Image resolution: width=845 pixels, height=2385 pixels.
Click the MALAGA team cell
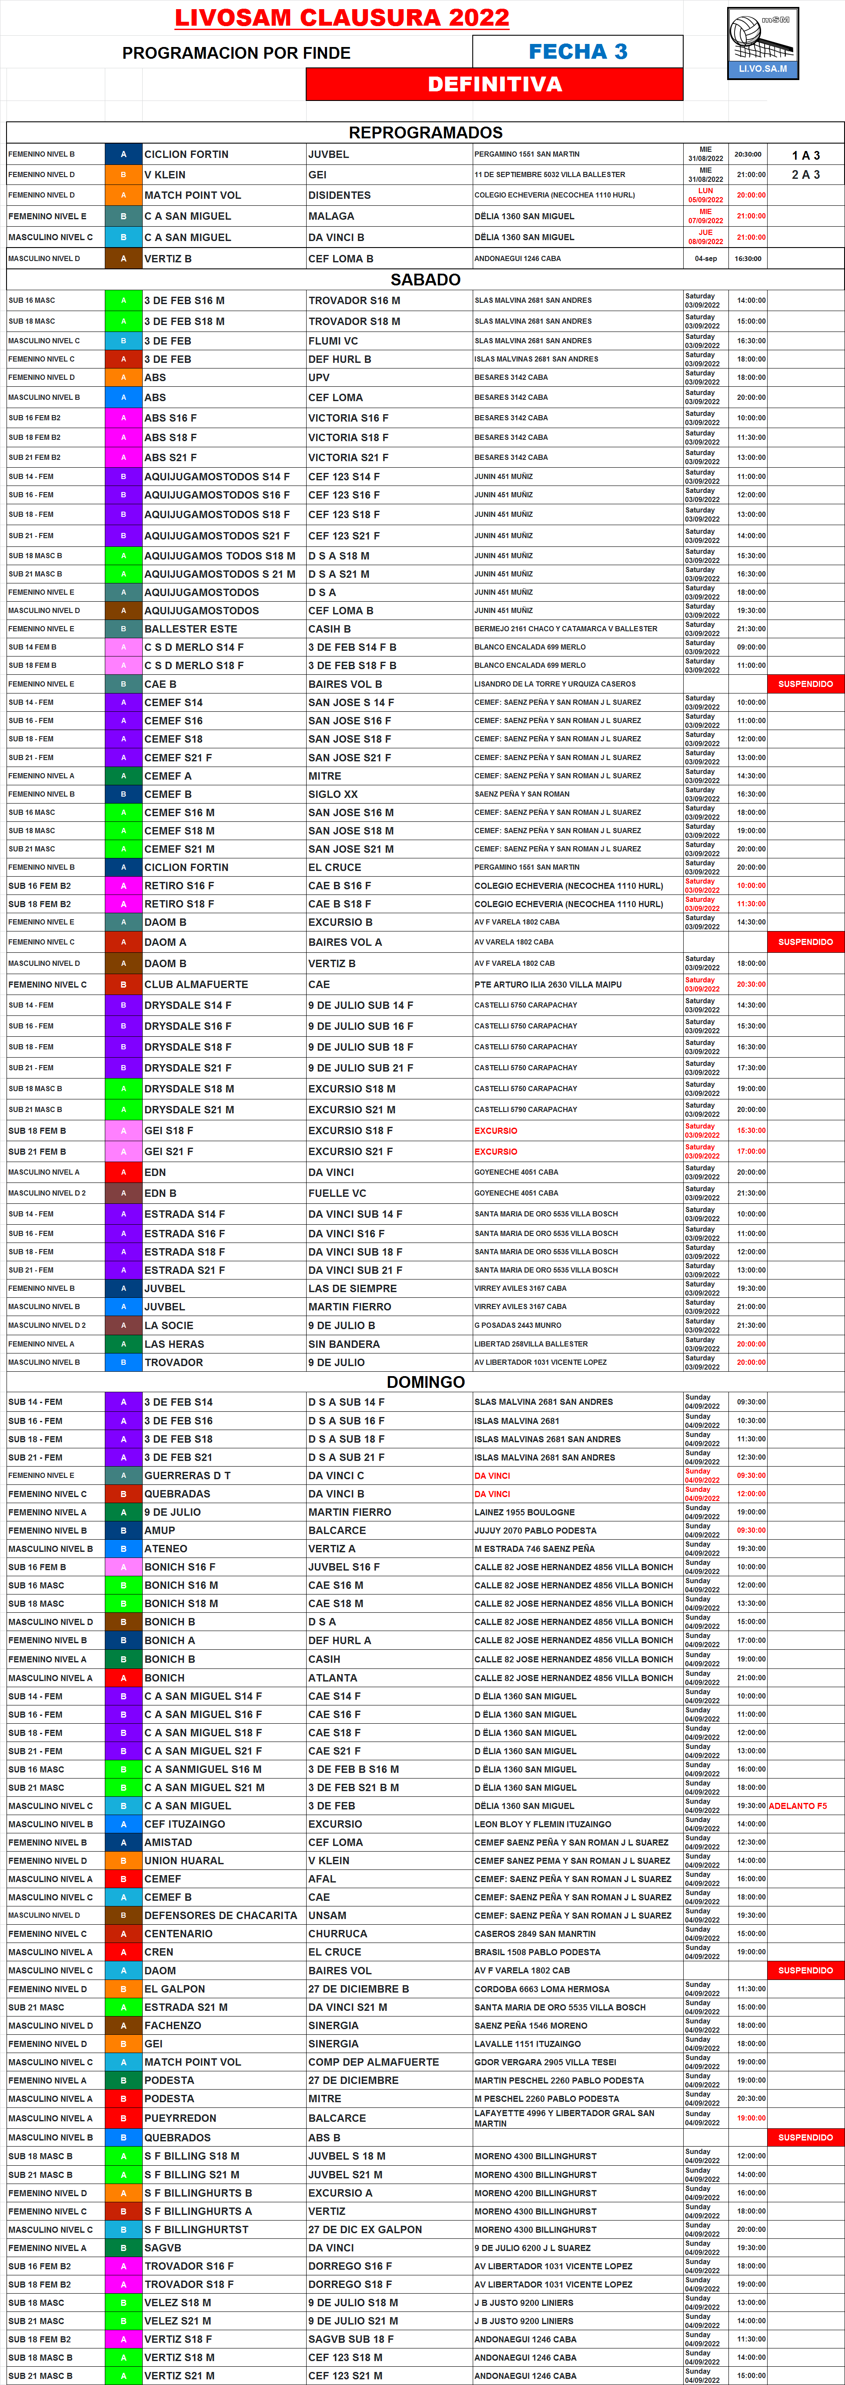[389, 217]
